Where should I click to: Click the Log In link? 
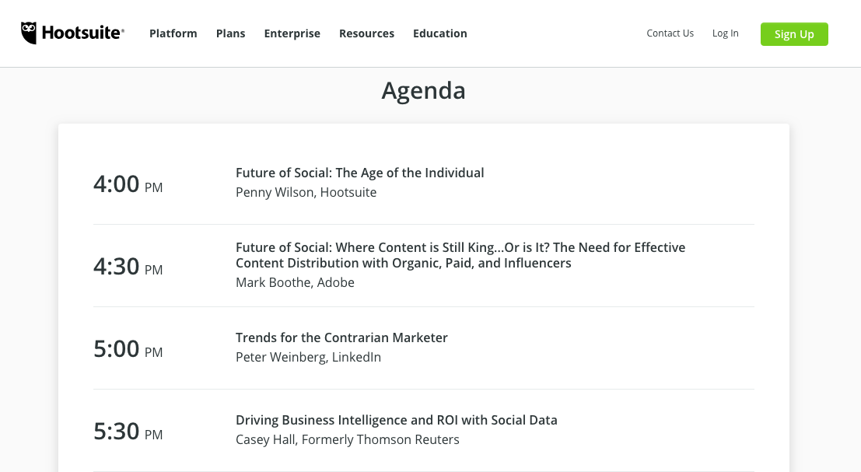pyautogui.click(x=725, y=33)
